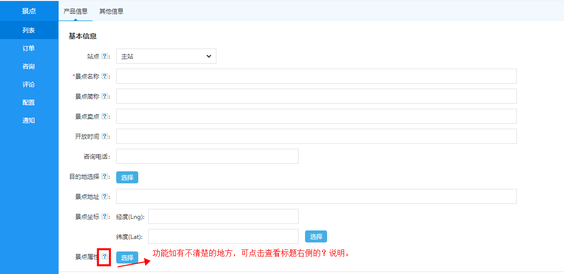Click highlighted help icon for 景点属性
This screenshot has width=564, height=274.
click(x=104, y=257)
